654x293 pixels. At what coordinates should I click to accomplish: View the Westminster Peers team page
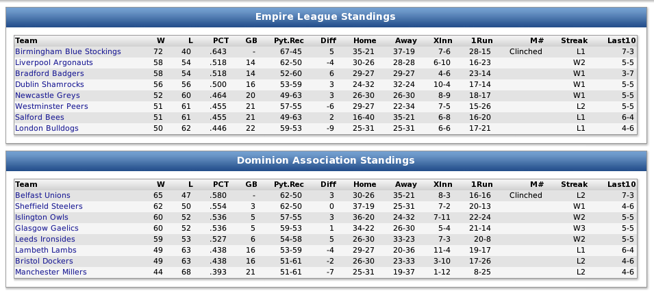pyautogui.click(x=51, y=106)
